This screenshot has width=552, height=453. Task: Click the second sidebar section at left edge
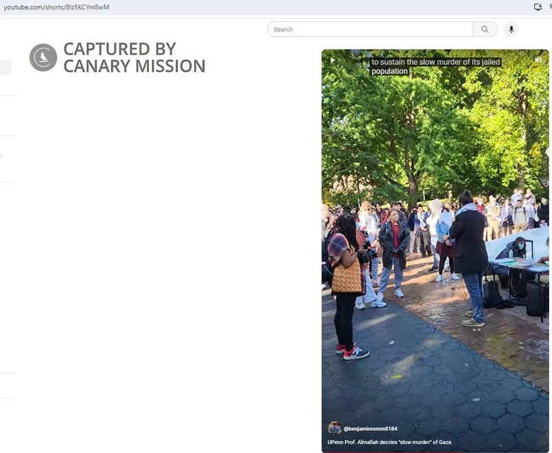tap(8, 115)
